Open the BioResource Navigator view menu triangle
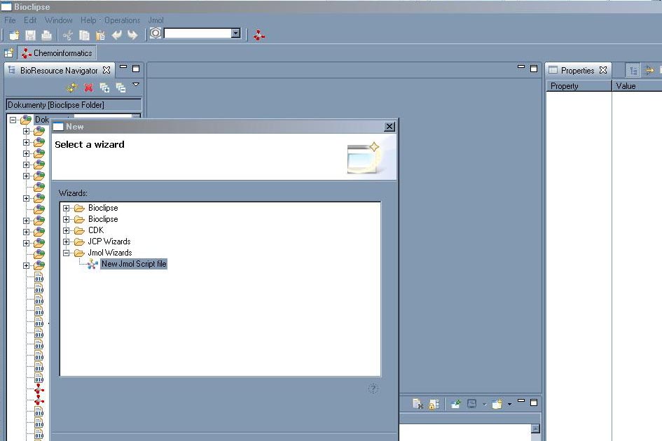The image size is (662, 441). click(136, 85)
